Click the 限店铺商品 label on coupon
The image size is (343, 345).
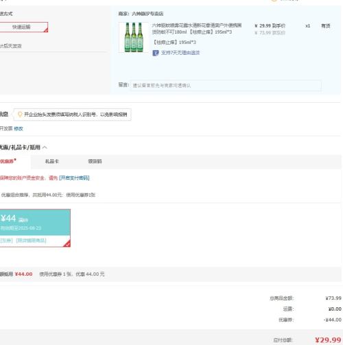point(31,240)
